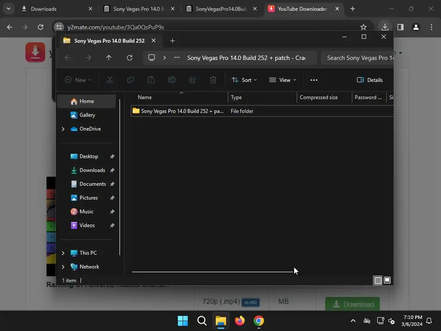Refresh the File Explorer folder view
441x331 pixels.
[129, 58]
